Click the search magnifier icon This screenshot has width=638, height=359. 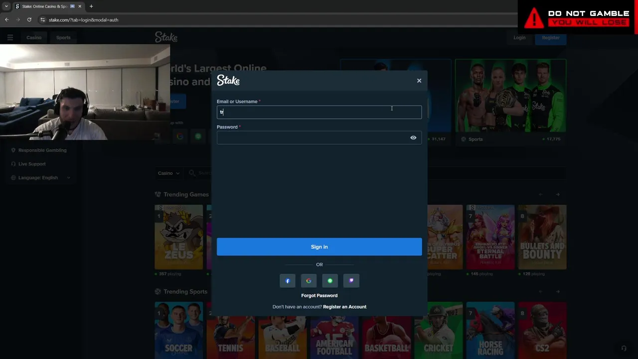pos(192,173)
